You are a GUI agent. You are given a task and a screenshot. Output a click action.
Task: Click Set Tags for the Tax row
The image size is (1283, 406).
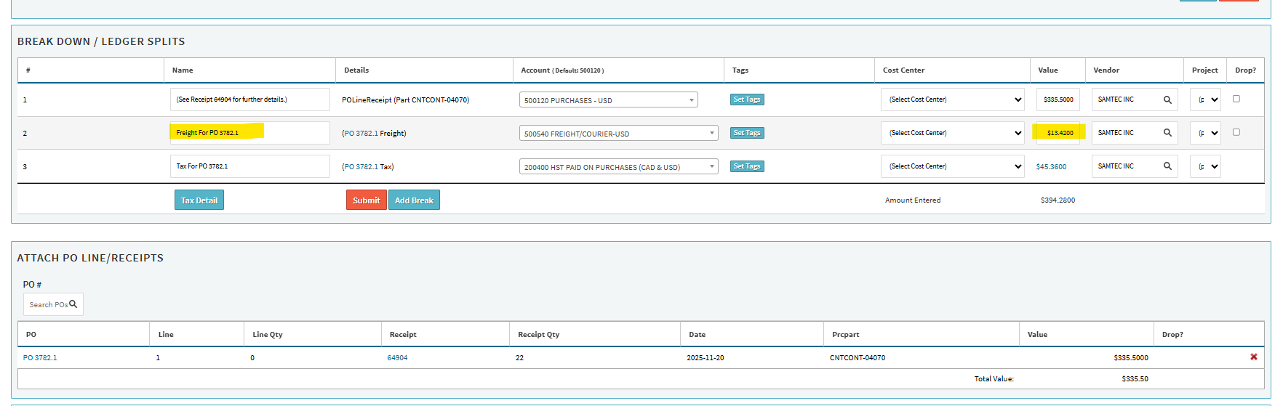[746, 166]
